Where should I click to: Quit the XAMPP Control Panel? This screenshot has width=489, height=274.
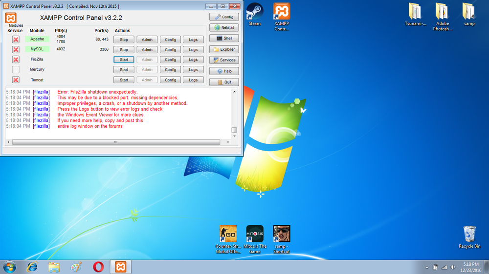[224, 82]
